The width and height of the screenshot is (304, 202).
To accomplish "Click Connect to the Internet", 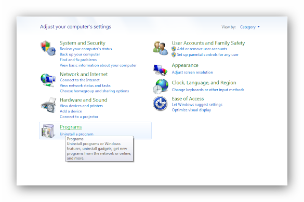I will (80, 80).
